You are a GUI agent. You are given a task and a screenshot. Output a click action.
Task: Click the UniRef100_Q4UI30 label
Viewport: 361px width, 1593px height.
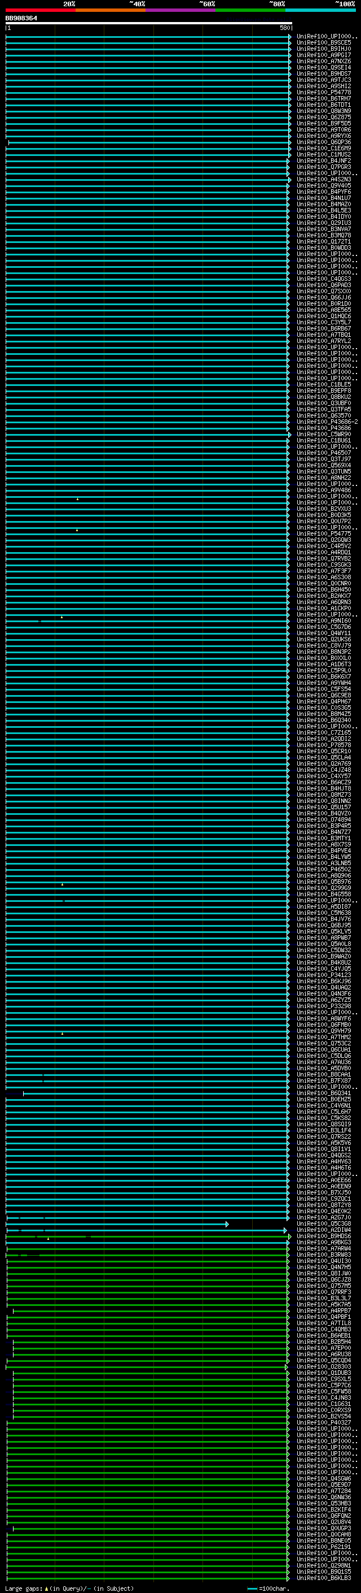pyautogui.click(x=324, y=1261)
